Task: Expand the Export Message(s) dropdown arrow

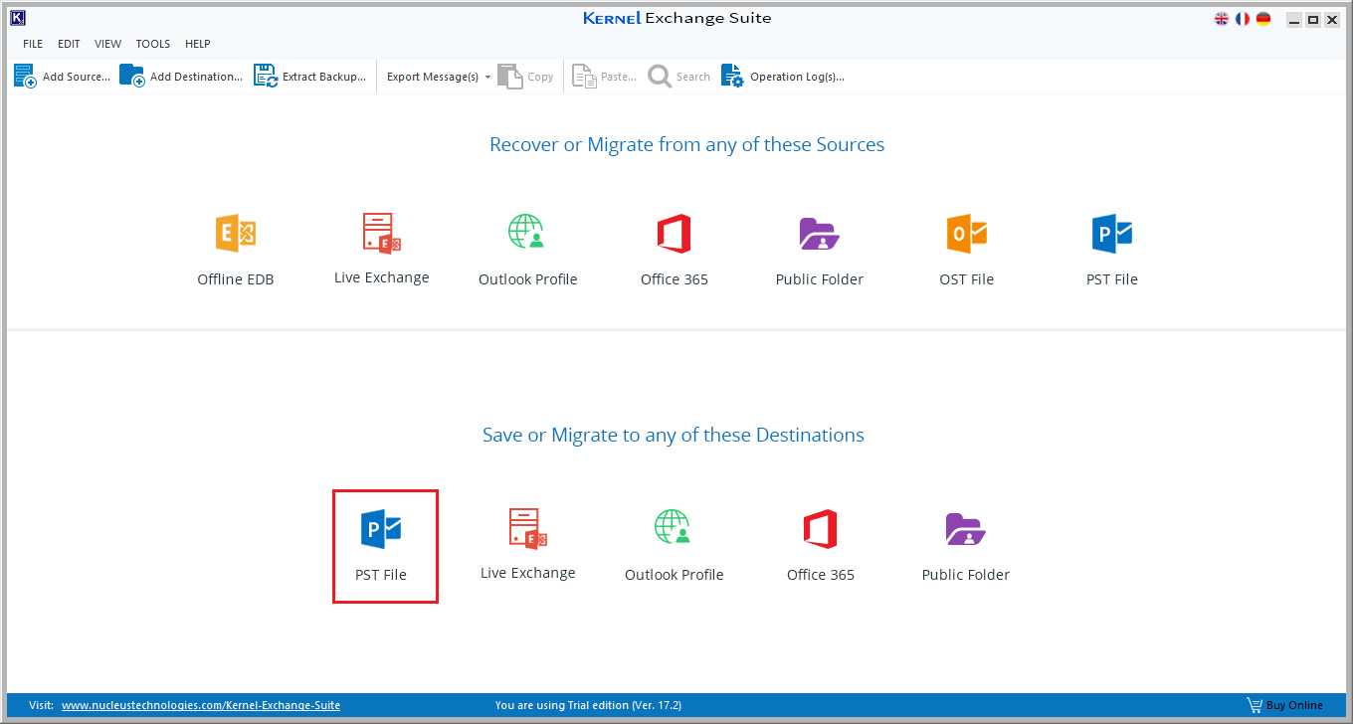Action: click(487, 77)
